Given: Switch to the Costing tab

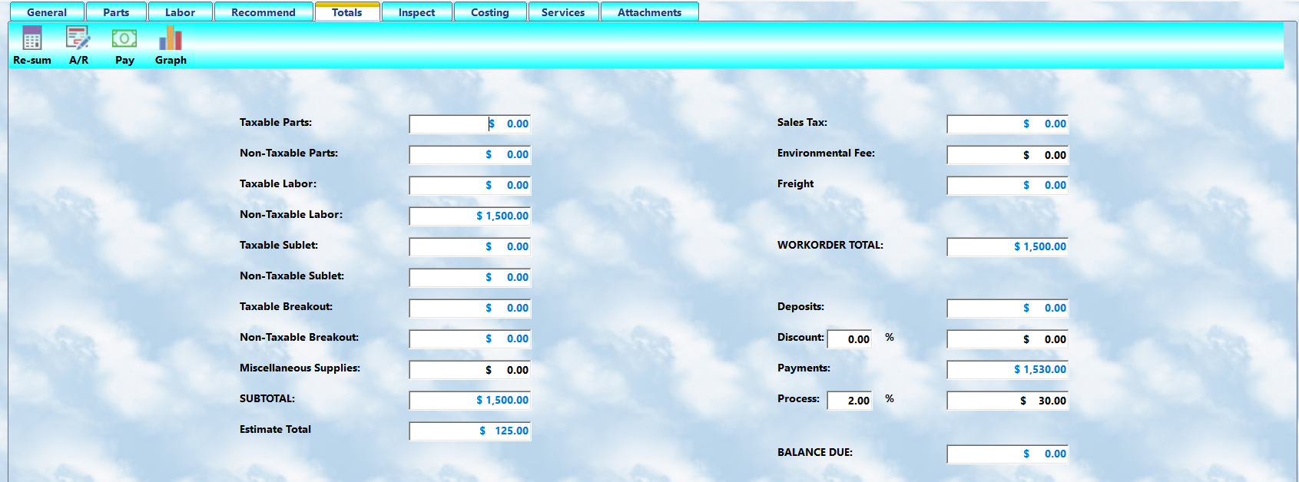Looking at the screenshot, I should click(490, 12).
